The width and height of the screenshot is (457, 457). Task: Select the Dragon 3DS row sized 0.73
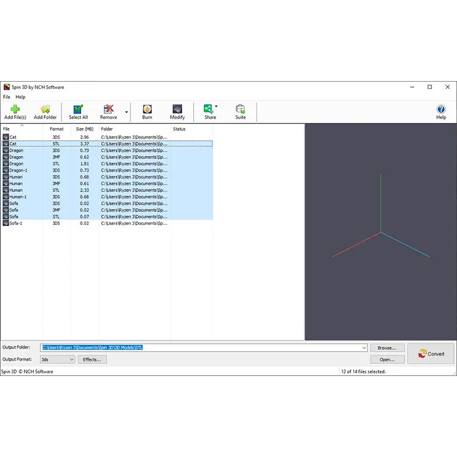[x=107, y=151]
